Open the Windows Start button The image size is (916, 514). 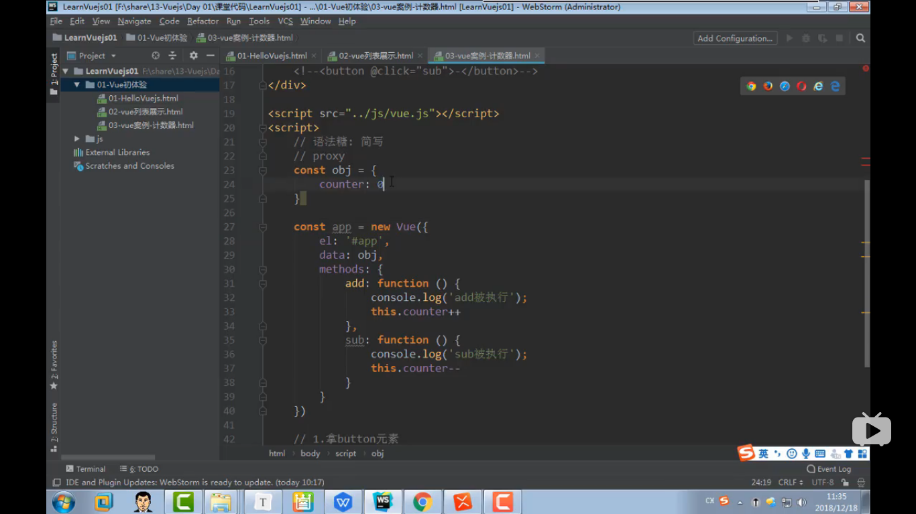(x=64, y=501)
